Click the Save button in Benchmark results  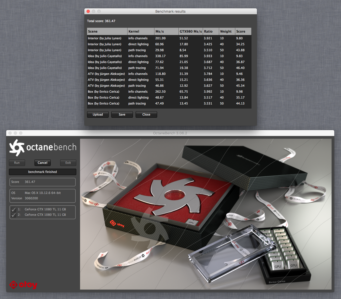(122, 114)
